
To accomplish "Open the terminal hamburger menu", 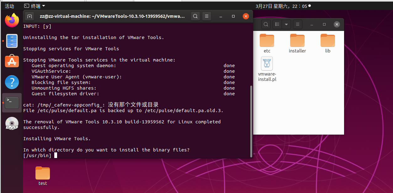I will point(206,16).
